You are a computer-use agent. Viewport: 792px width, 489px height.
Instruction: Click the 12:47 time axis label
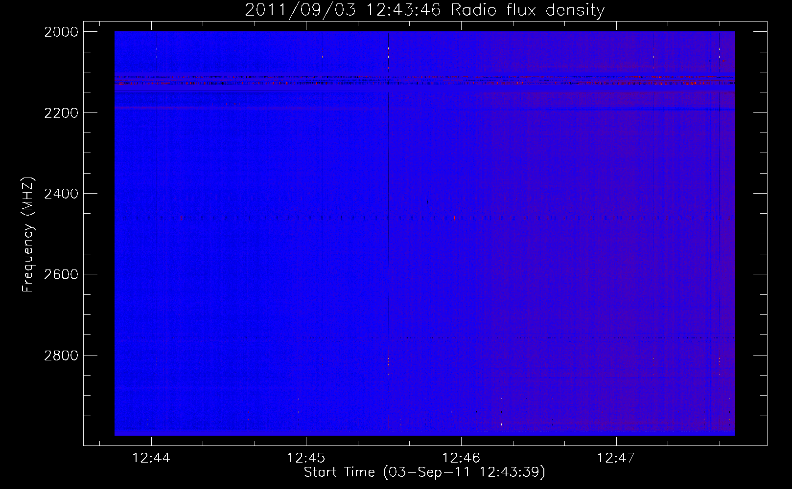click(616, 458)
